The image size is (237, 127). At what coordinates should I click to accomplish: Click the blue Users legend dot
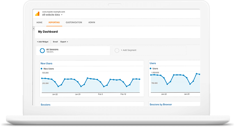[x=151, y=69]
